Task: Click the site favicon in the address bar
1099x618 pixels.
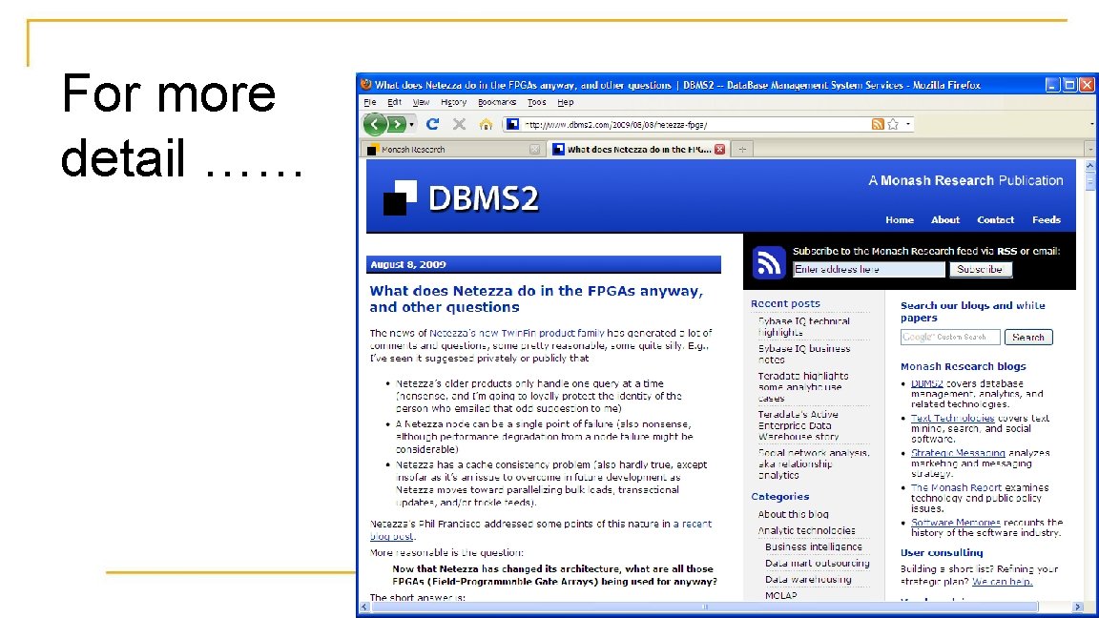Action: (x=513, y=125)
